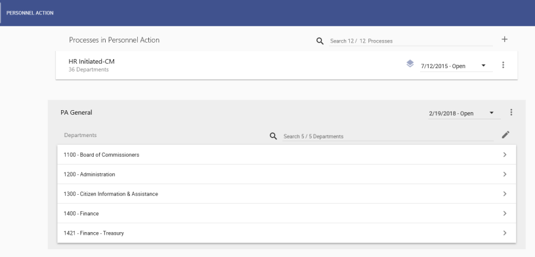Image resolution: width=535 pixels, height=257 pixels.
Task: Click the plus icon to add process
Action: [504, 39]
